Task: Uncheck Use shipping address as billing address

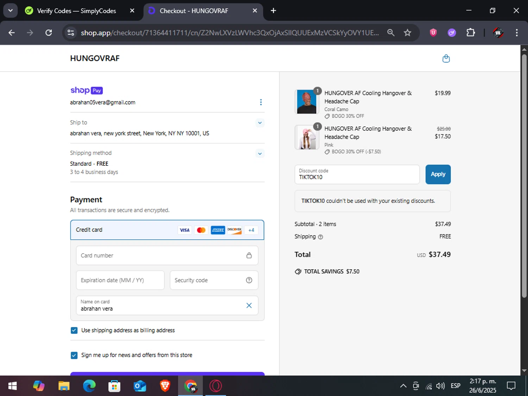Action: (x=74, y=330)
